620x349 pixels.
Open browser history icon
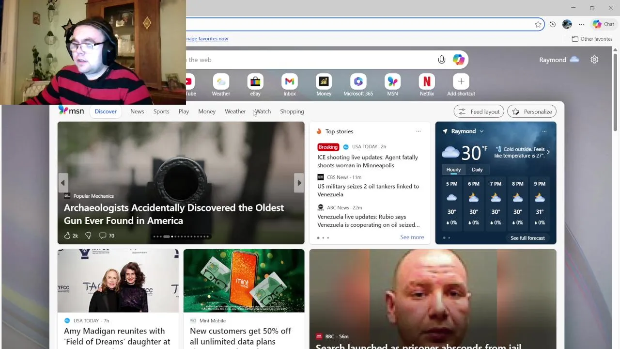point(553,24)
